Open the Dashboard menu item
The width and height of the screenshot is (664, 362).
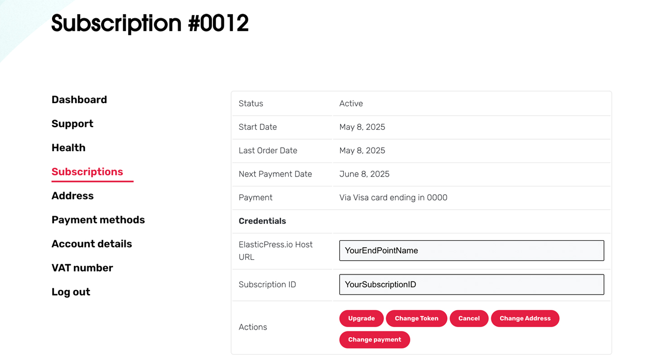point(79,100)
